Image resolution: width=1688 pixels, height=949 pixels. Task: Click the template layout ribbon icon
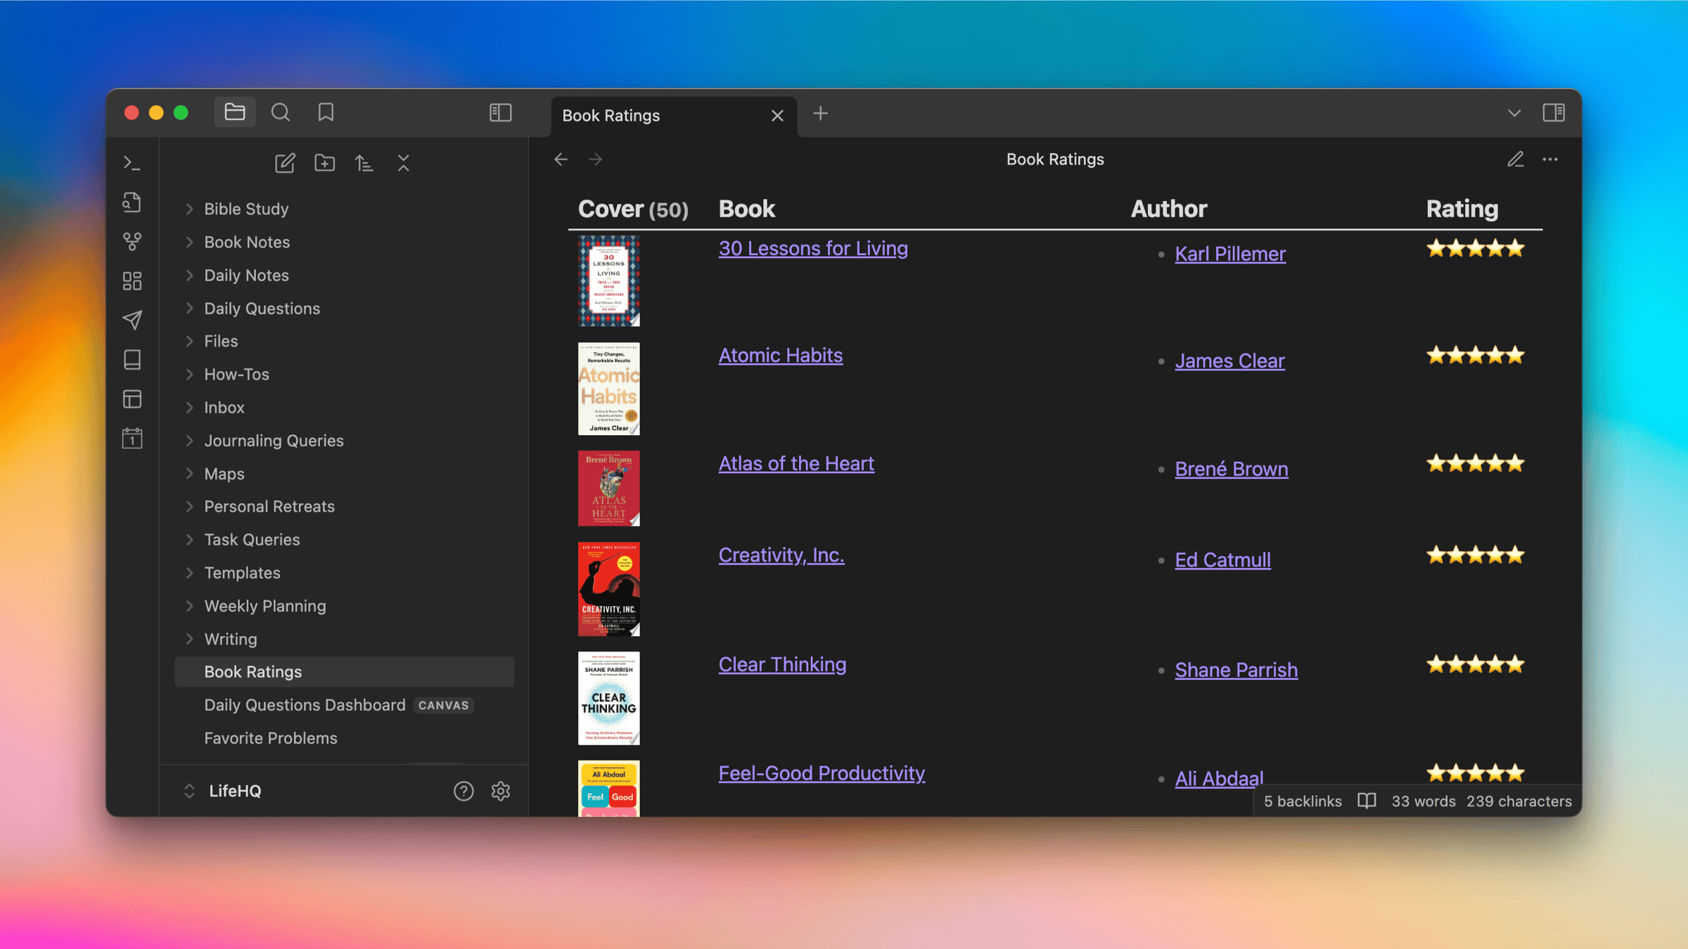tap(132, 399)
